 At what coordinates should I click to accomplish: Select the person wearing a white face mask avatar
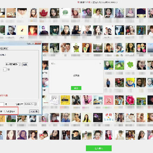[x=54, y=117]
